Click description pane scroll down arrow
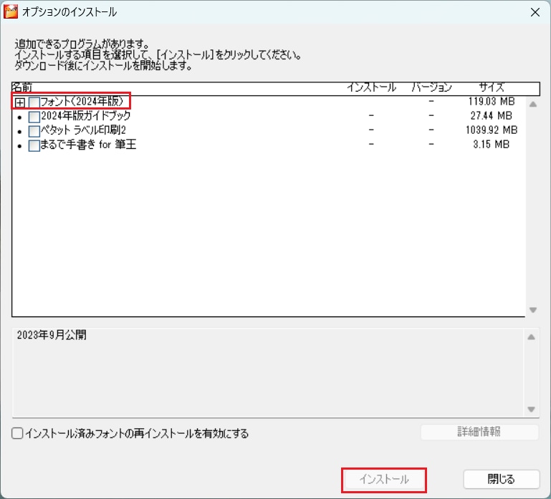 (532, 409)
